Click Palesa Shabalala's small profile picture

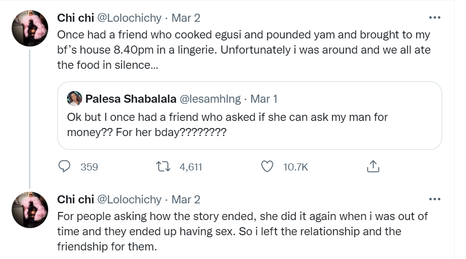coord(74,99)
